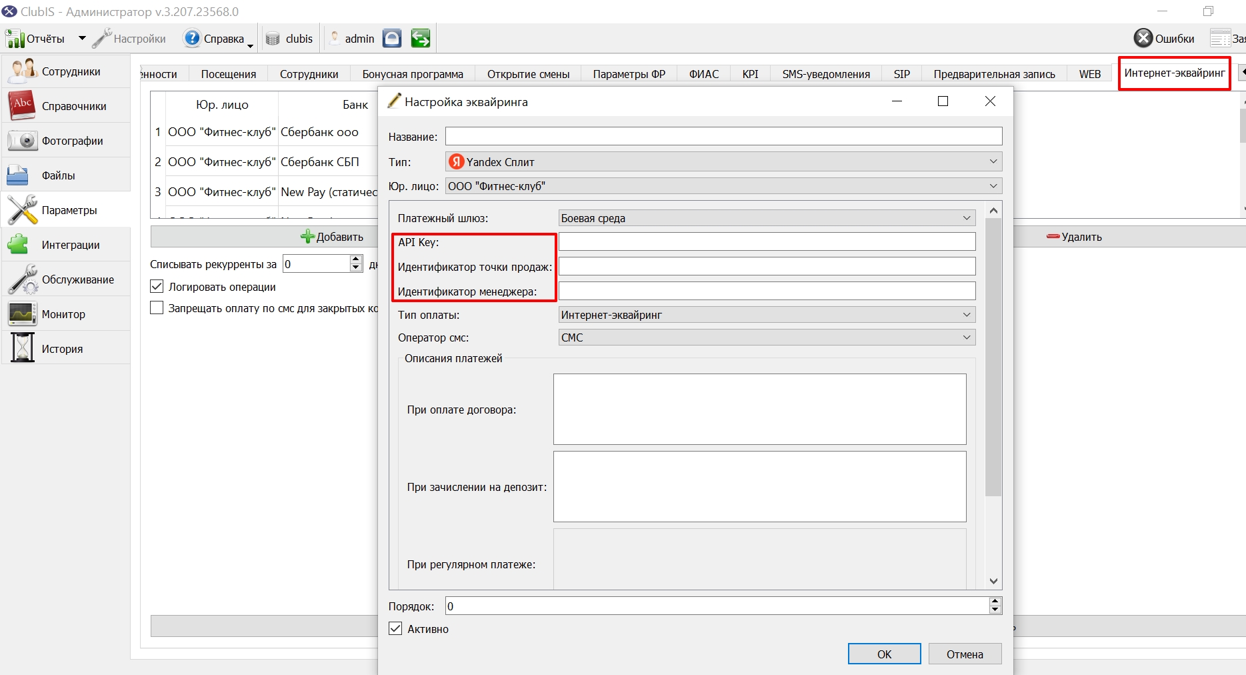Open Фотографии camera icon in sidebar
This screenshot has width=1246, height=675.
22,141
